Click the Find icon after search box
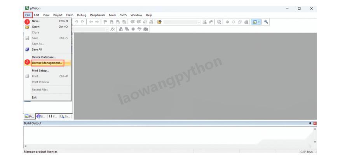The image size is (340, 159). coord(205,22)
